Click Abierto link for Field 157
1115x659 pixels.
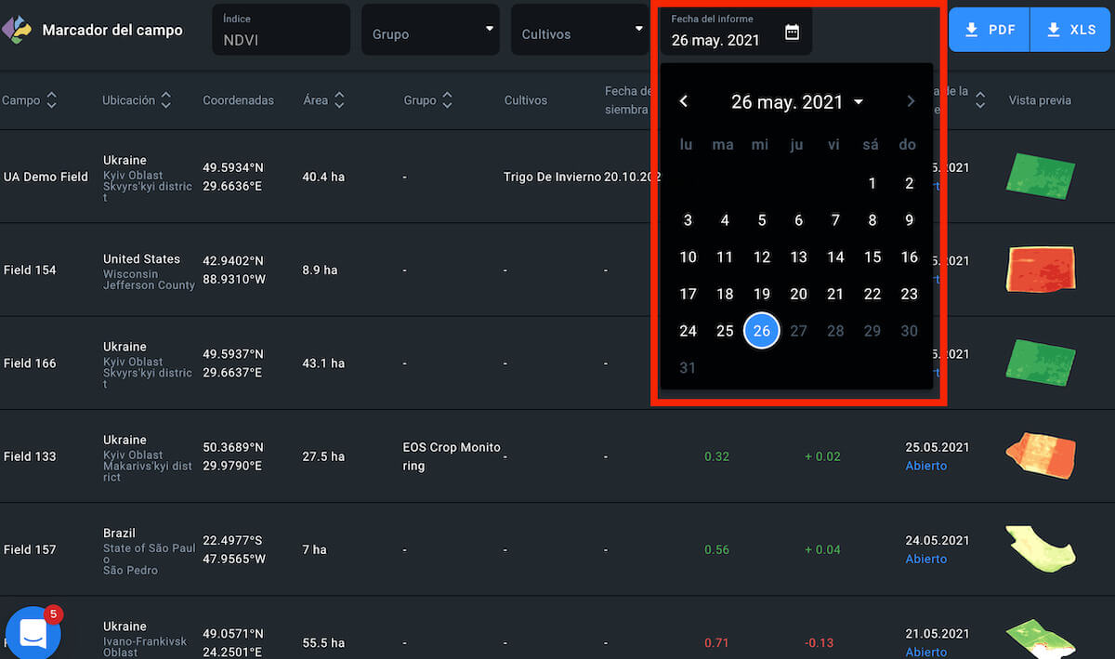[925, 559]
